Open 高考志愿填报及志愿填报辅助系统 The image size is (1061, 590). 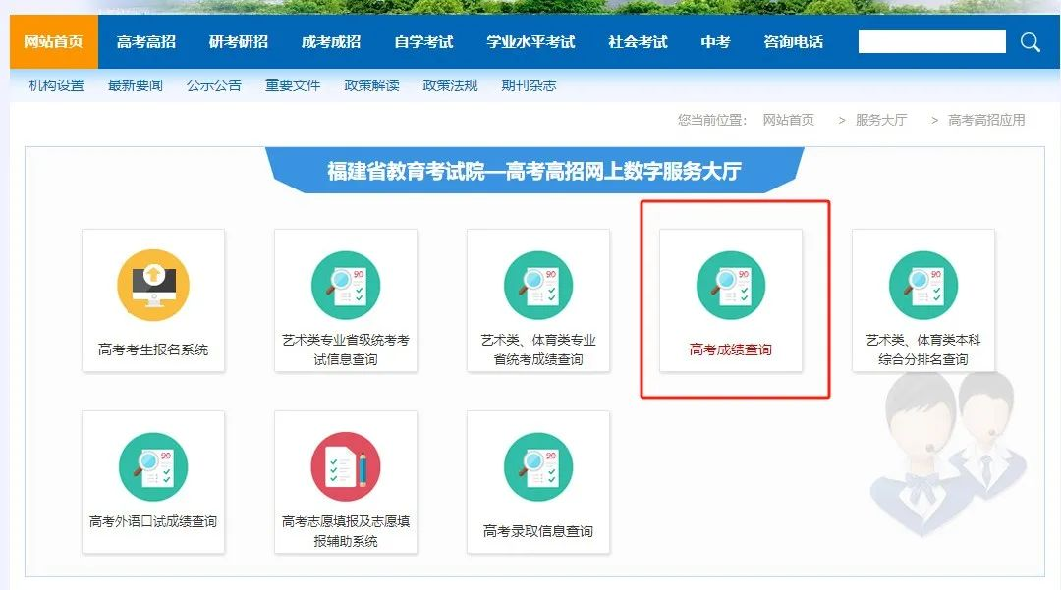346,479
